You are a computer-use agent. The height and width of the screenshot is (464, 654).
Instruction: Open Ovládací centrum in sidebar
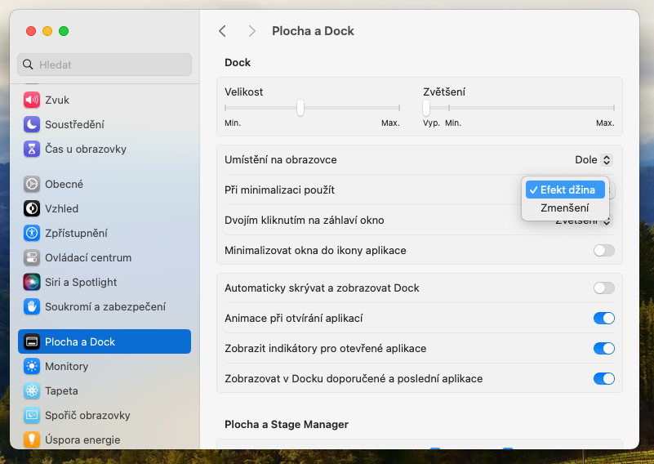click(88, 257)
